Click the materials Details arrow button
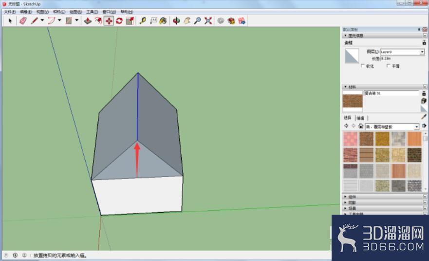 (x=424, y=126)
